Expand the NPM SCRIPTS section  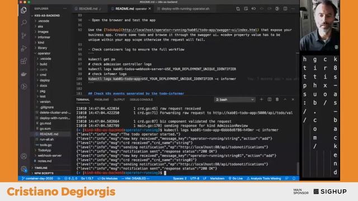coord(44,173)
